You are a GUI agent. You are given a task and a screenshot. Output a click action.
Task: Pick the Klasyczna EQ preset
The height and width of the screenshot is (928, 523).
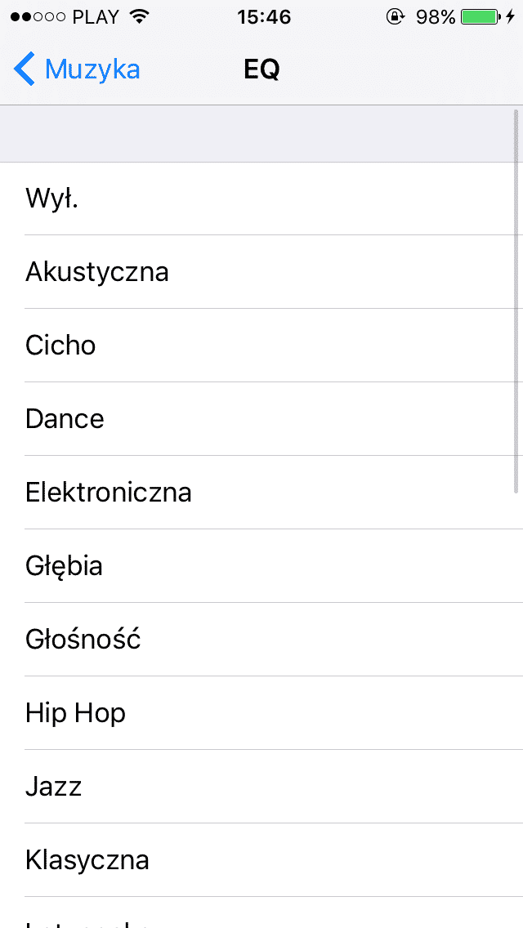261,860
